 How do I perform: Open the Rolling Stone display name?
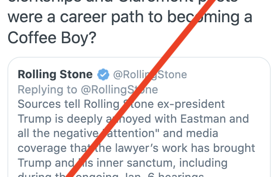(55, 74)
